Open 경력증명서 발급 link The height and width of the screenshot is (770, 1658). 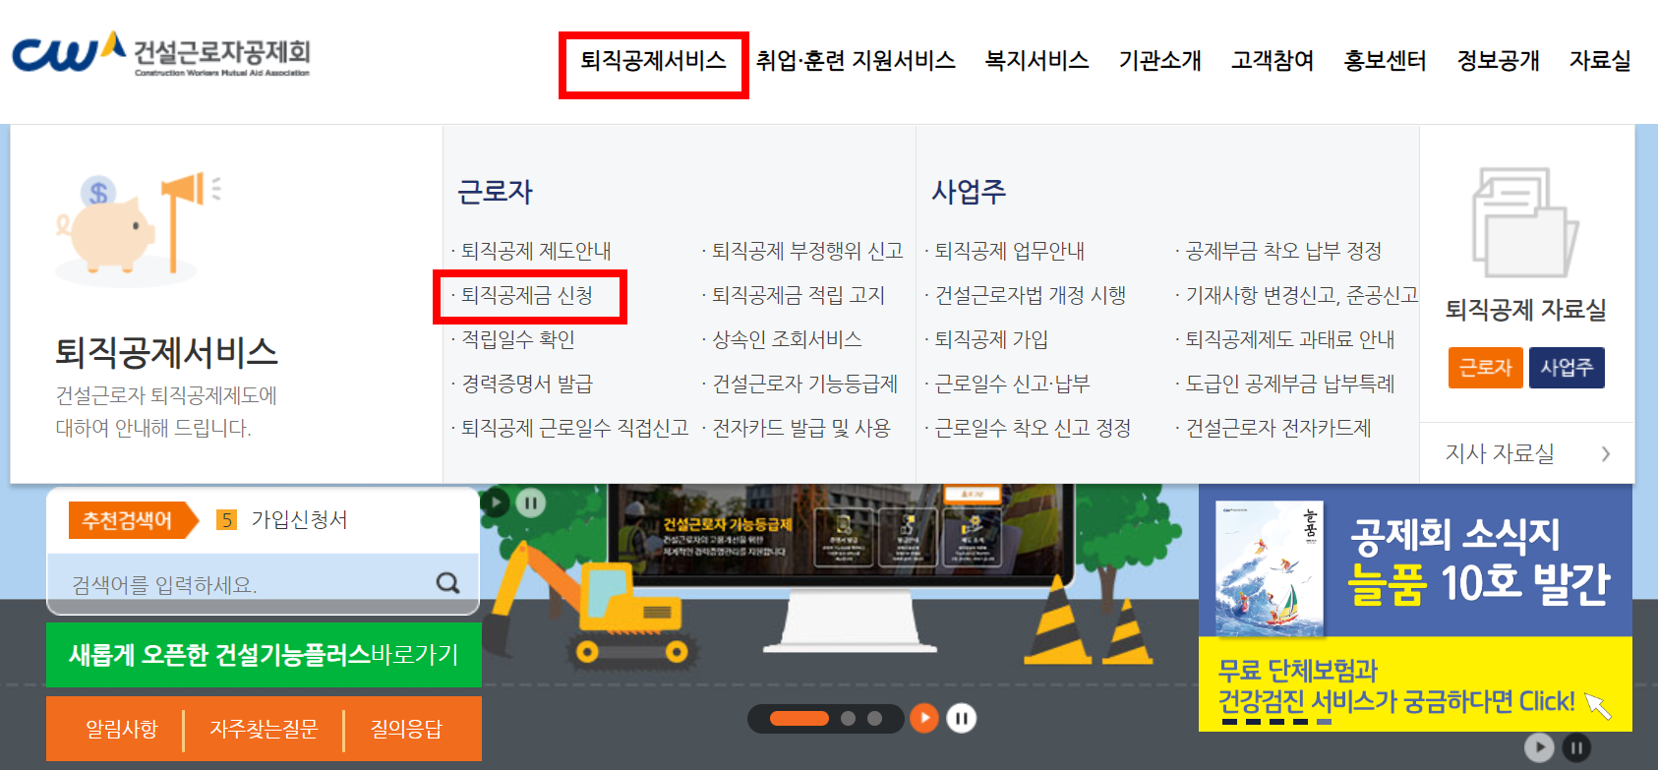click(x=527, y=384)
